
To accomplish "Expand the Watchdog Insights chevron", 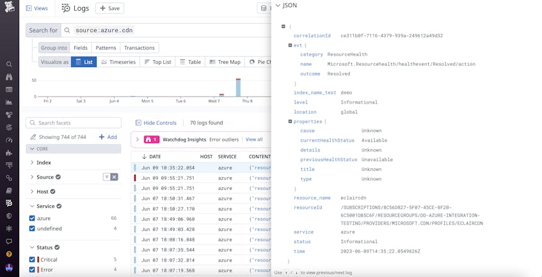I will pos(137,139).
